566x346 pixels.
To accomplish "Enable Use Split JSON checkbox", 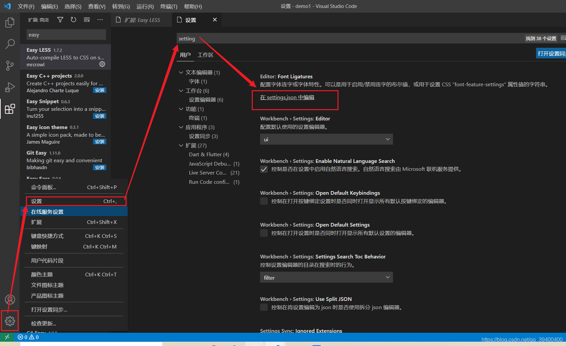I will pyautogui.click(x=264, y=307).
